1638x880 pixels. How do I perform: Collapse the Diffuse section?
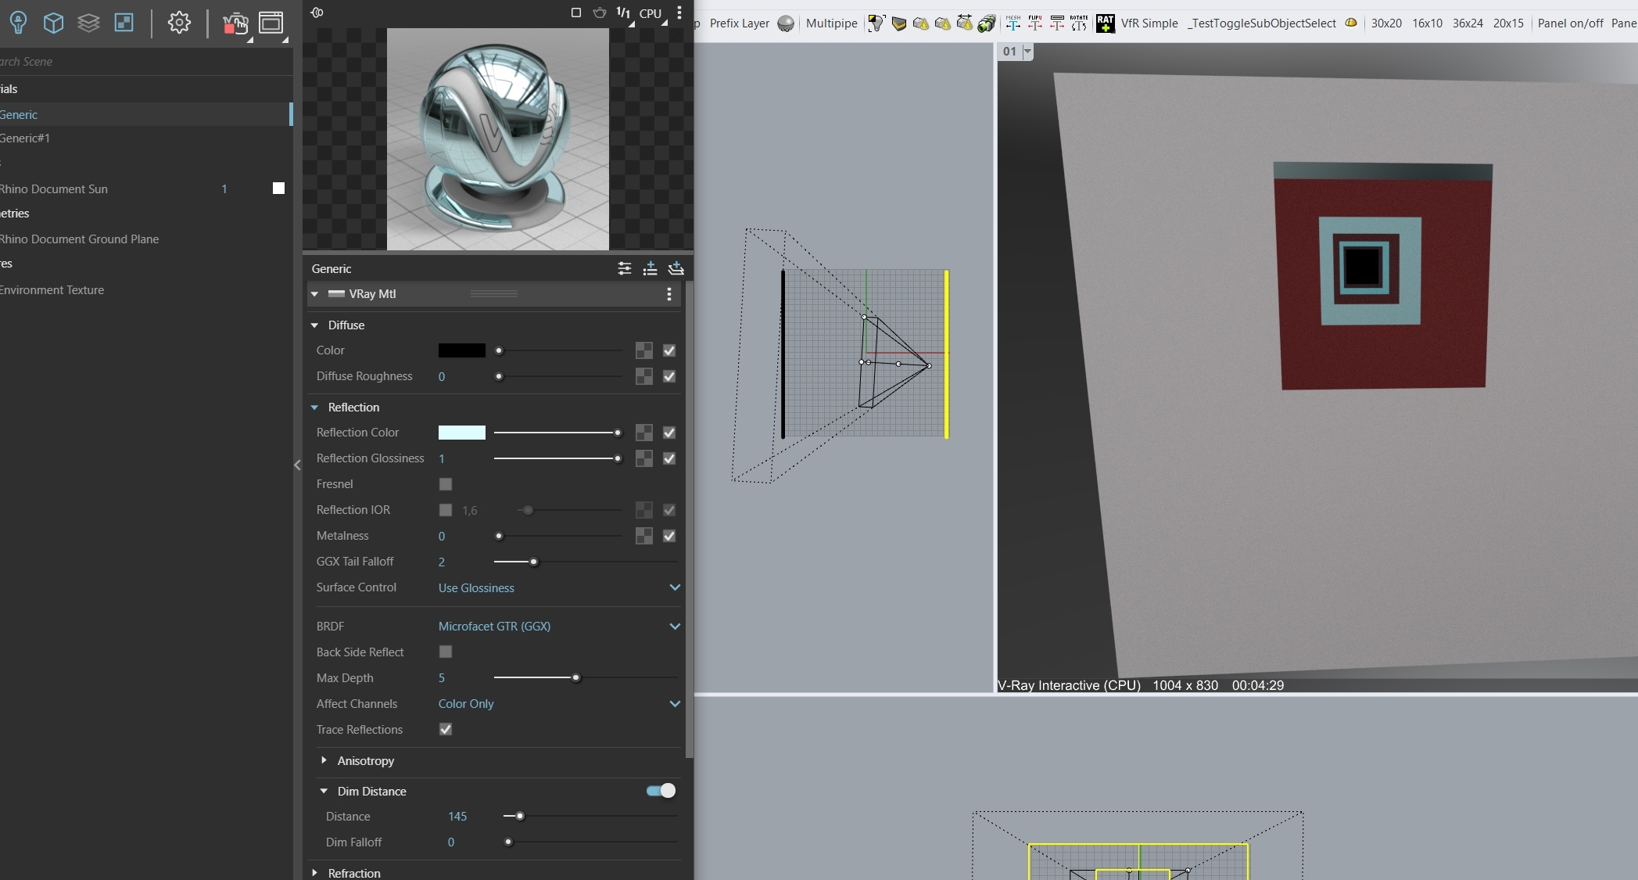point(314,325)
